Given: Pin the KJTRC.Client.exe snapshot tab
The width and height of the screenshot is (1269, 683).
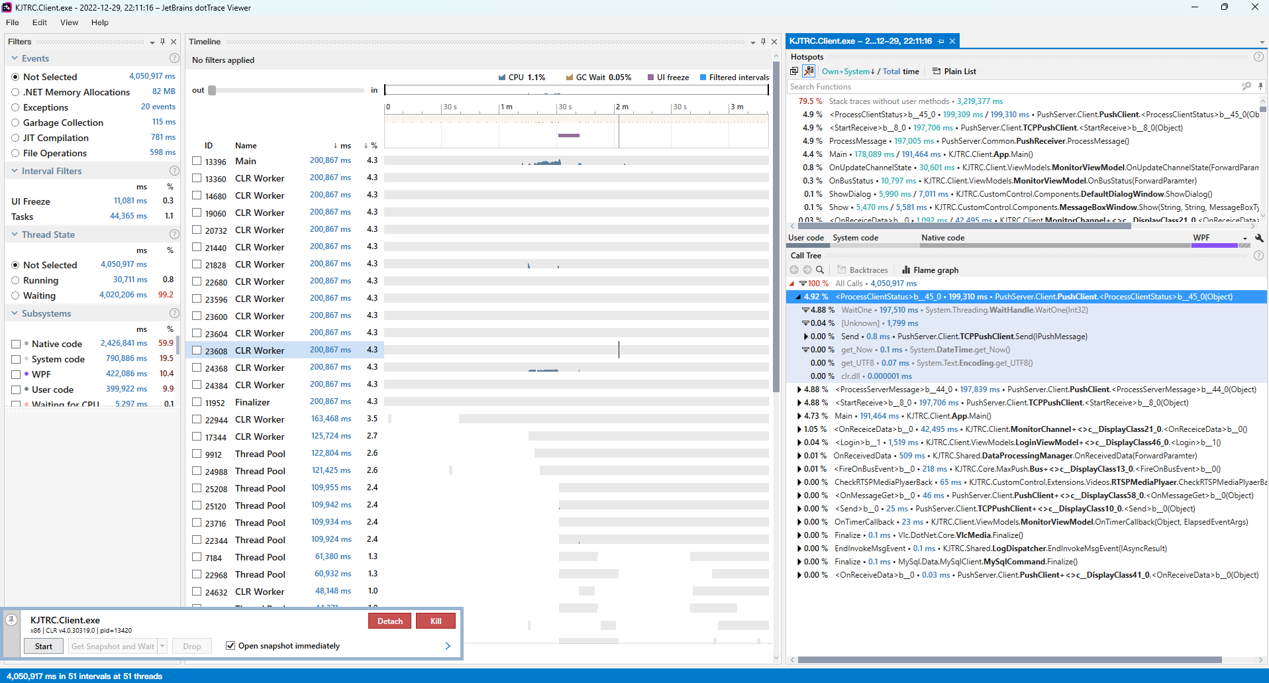Looking at the screenshot, I should pos(941,41).
